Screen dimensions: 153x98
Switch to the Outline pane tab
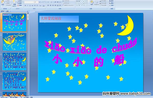[7, 11]
